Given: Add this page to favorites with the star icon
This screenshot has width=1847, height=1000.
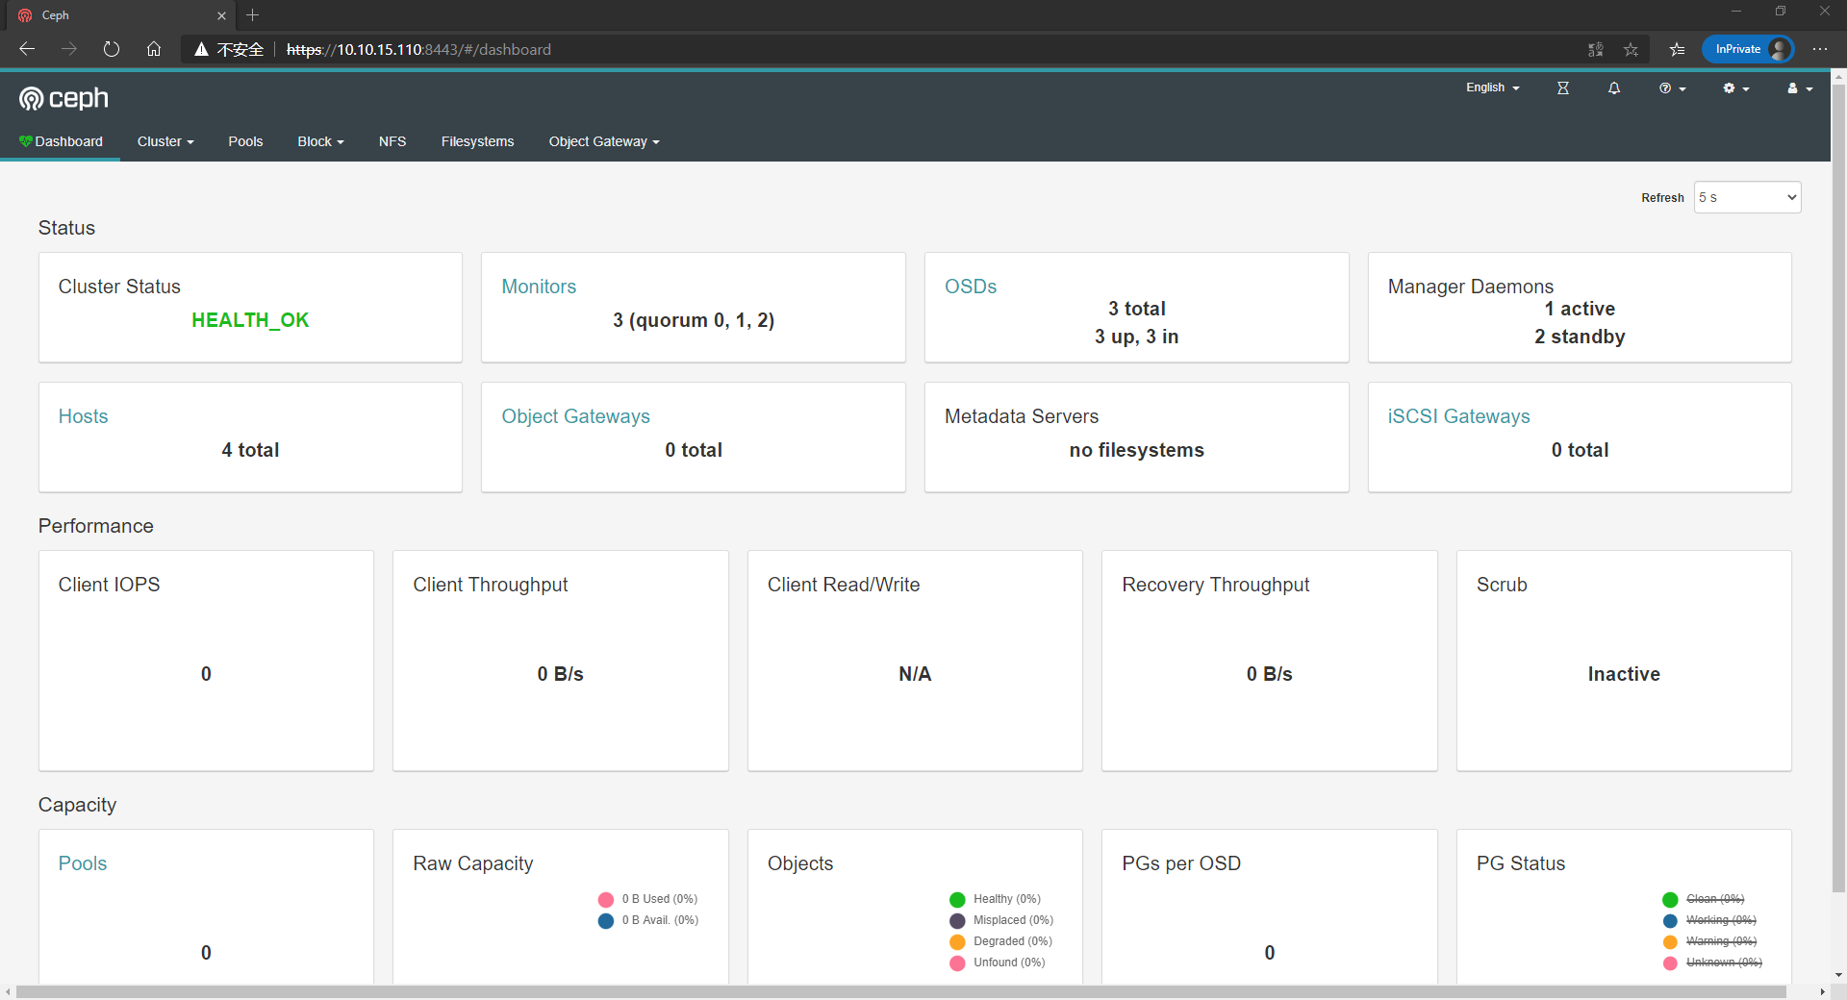Looking at the screenshot, I should pos(1631,49).
